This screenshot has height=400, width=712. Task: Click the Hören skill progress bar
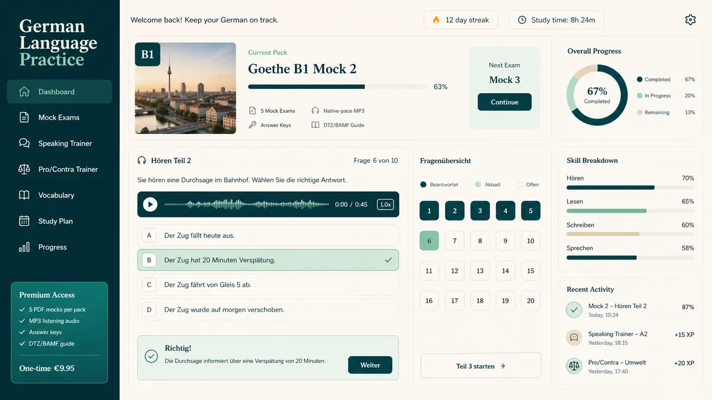click(x=630, y=187)
